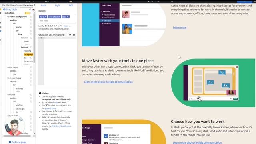Click Learn more link under Move faster paragraph
This screenshot has width=256, height=144.
point(108,82)
